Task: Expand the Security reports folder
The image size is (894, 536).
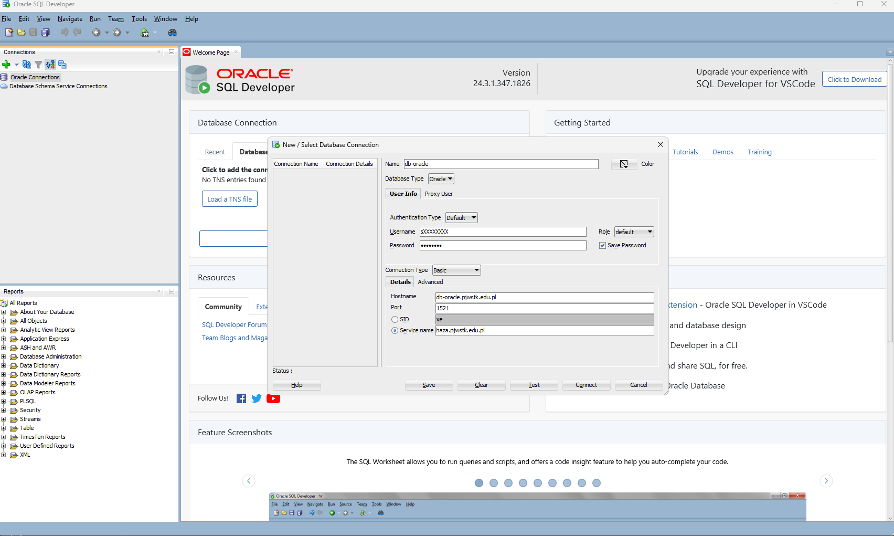Action: [4, 410]
